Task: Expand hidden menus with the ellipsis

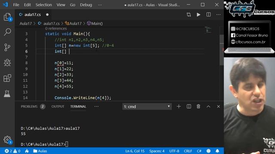Action: tap(100, 5)
